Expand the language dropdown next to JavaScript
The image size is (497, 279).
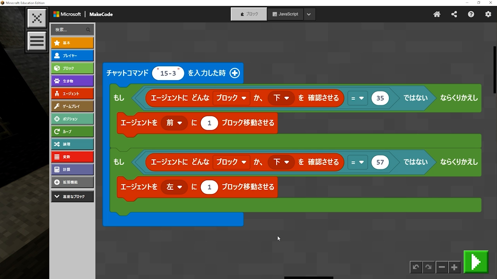coord(309,14)
